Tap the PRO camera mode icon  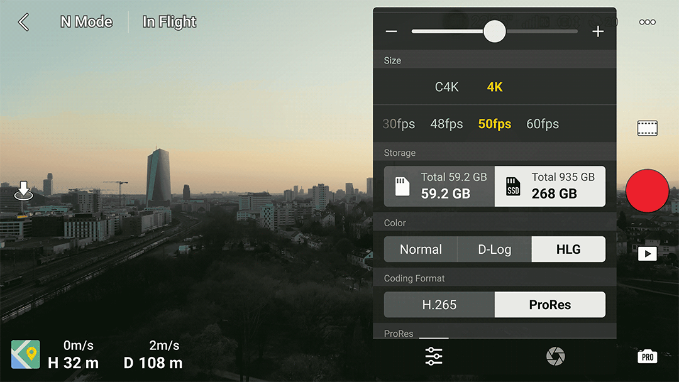[x=647, y=357]
